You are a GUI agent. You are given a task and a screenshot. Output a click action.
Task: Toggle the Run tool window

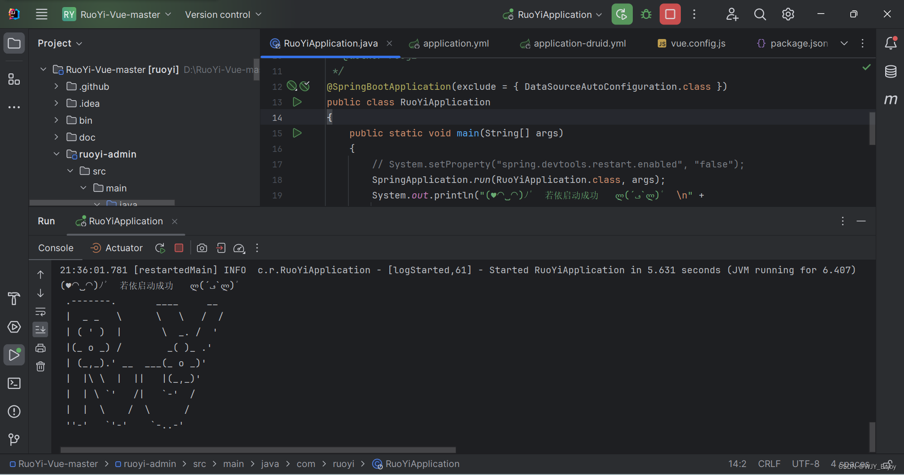pos(14,355)
